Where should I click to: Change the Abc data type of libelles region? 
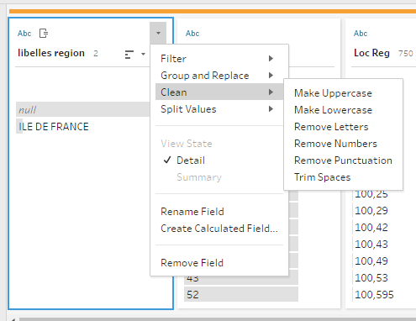pos(24,34)
